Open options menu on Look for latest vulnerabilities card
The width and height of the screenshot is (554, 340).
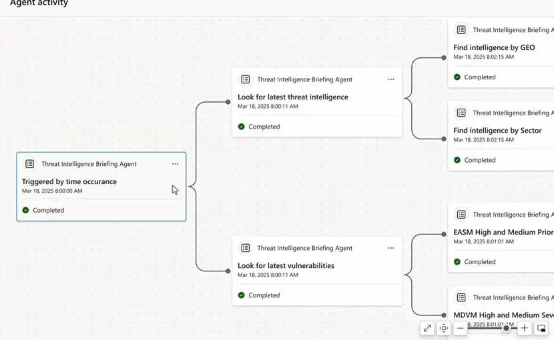click(390, 248)
